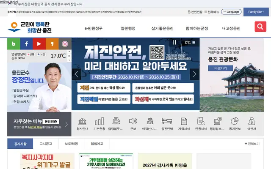Go to the previous banner slide
The height and width of the screenshot is (169, 271).
[76, 74]
